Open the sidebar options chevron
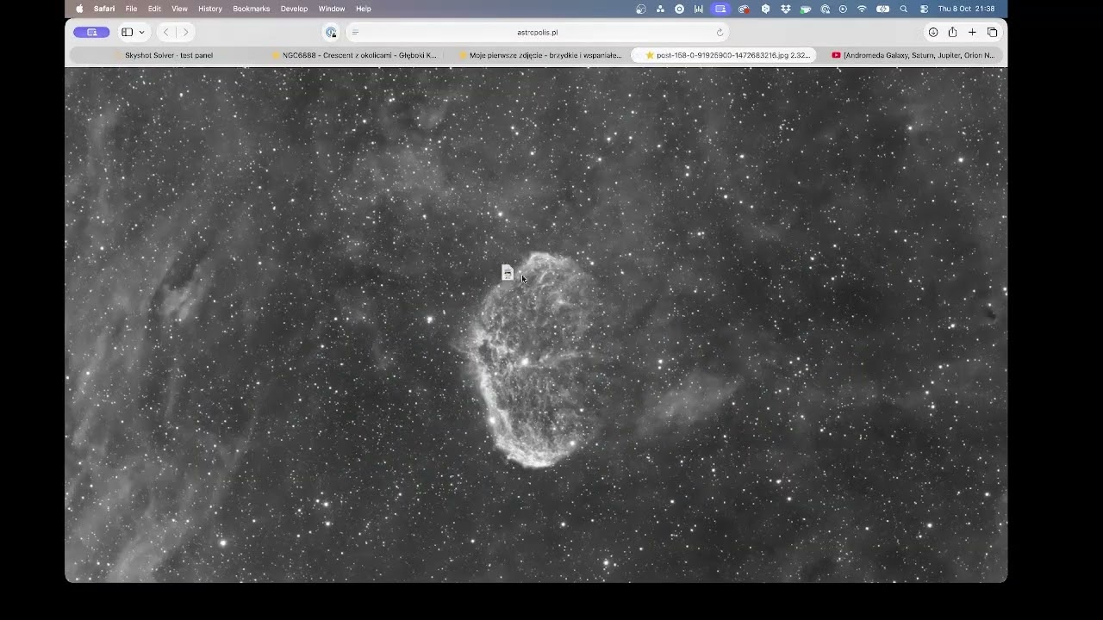The image size is (1103, 620). point(141,32)
